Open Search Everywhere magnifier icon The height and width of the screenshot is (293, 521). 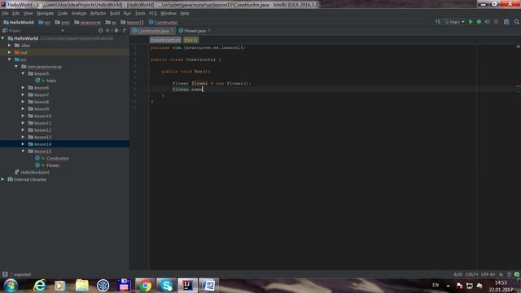tap(517, 22)
